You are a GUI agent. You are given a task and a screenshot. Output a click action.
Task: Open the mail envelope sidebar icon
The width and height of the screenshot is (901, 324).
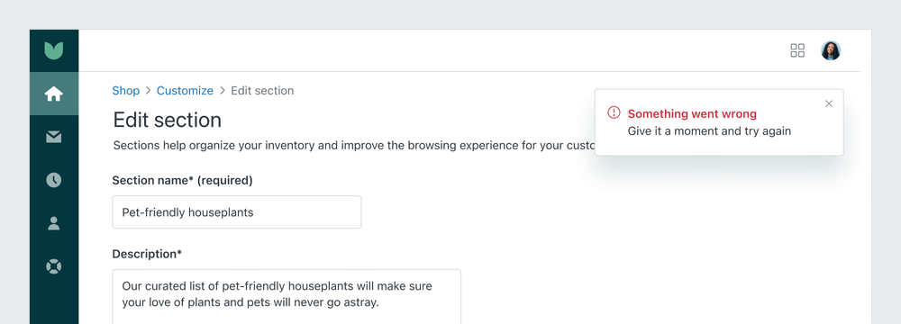54,137
